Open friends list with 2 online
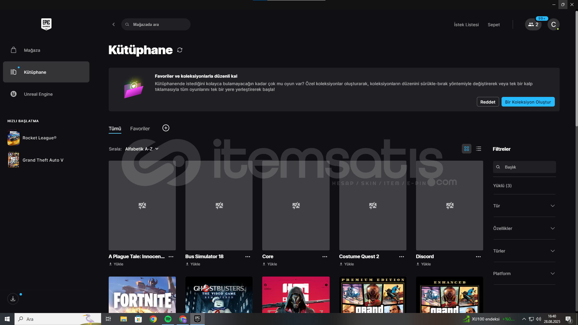 [533, 24]
